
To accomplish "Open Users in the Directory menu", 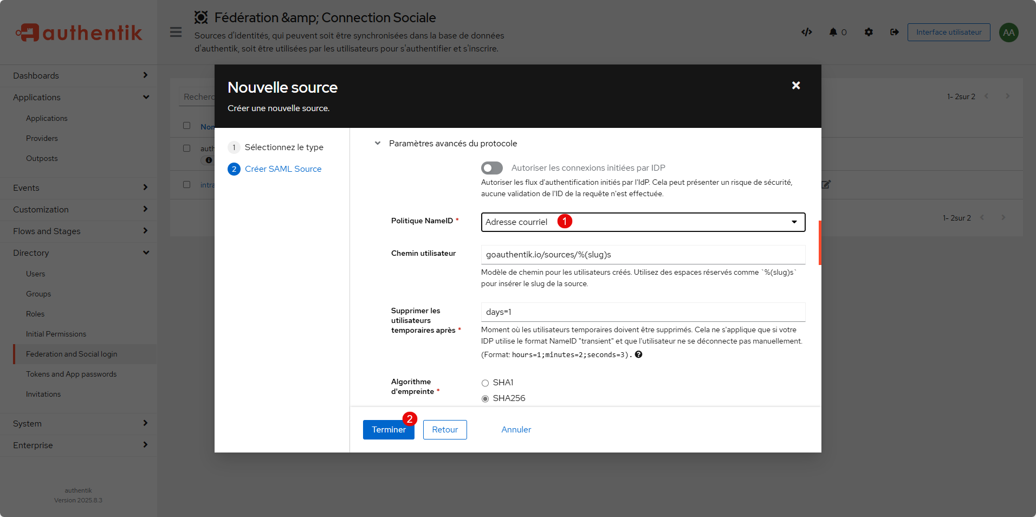I will coord(36,274).
